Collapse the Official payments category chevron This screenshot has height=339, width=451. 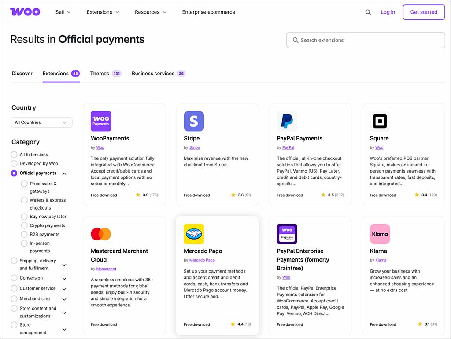click(64, 173)
